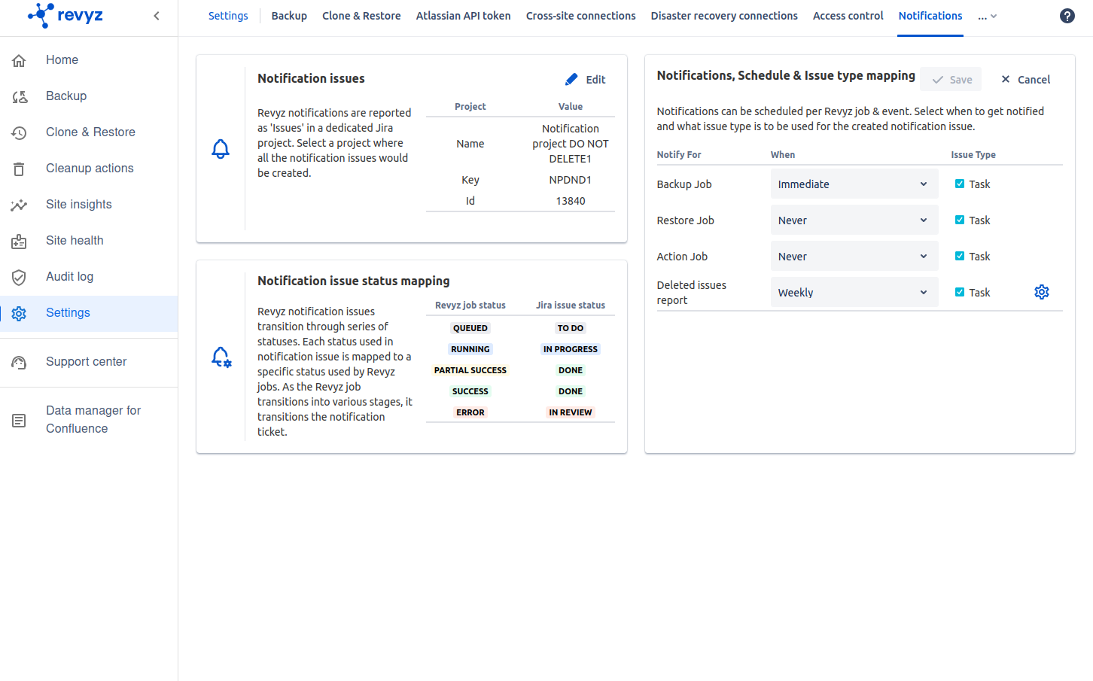Viewport: 1093px width, 681px height.
Task: Click the Home house icon
Action: pos(20,60)
